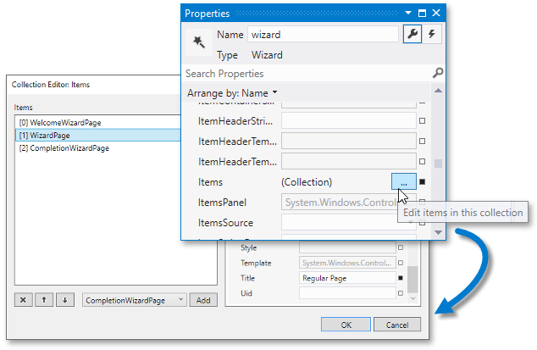Click the Uid property marker square

[401, 293]
